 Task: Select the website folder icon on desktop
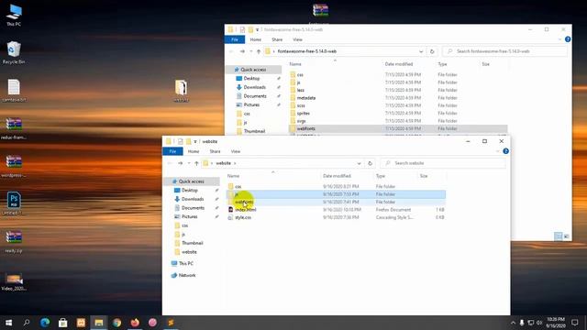(182, 91)
